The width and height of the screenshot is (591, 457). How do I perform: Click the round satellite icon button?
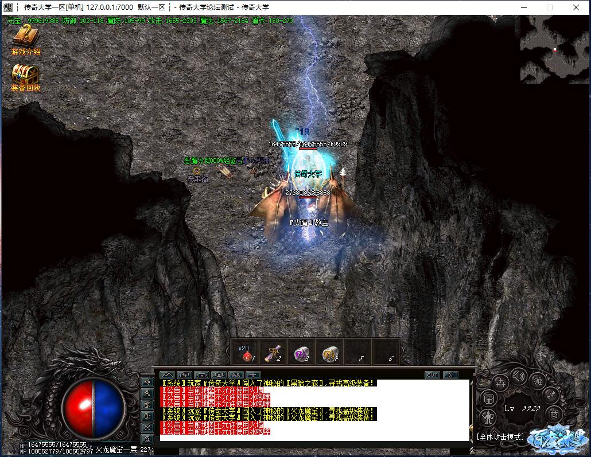(551, 395)
